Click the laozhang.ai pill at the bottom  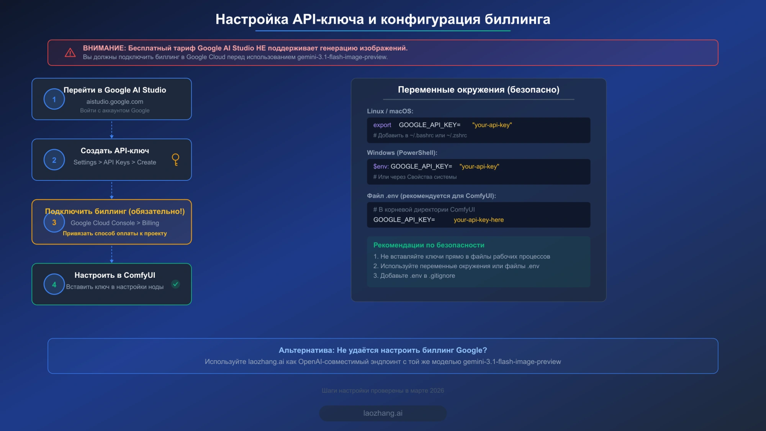(383, 413)
